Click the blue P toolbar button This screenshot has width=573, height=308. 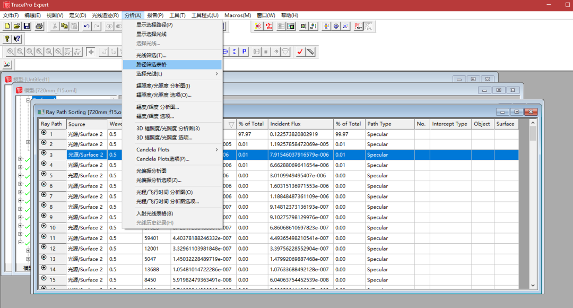245,52
